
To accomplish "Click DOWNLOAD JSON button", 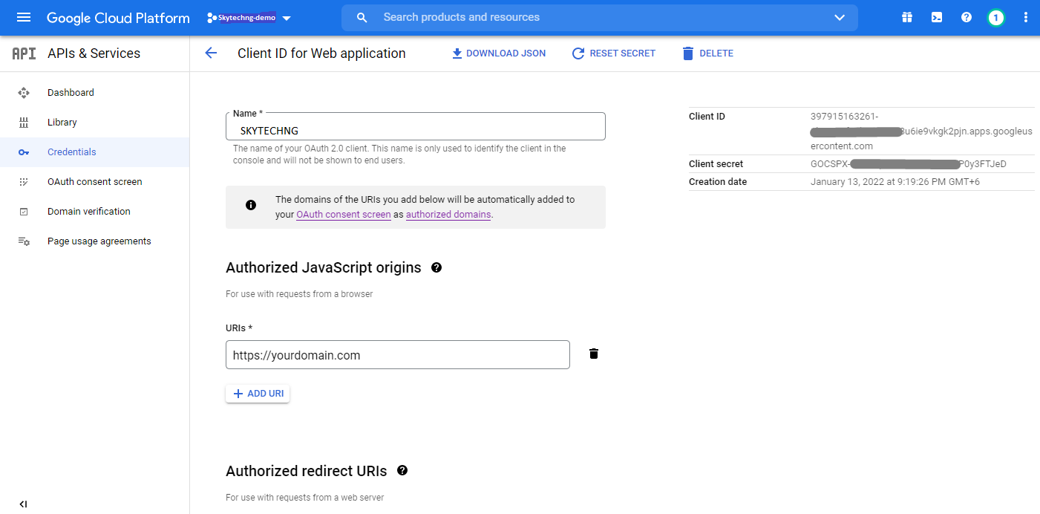I will point(499,53).
